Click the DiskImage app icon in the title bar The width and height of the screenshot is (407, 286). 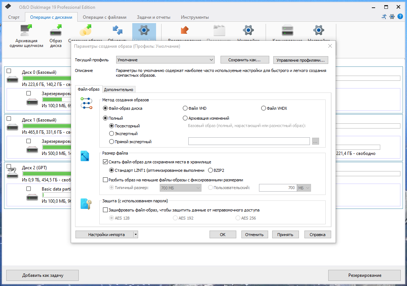(x=8, y=6)
